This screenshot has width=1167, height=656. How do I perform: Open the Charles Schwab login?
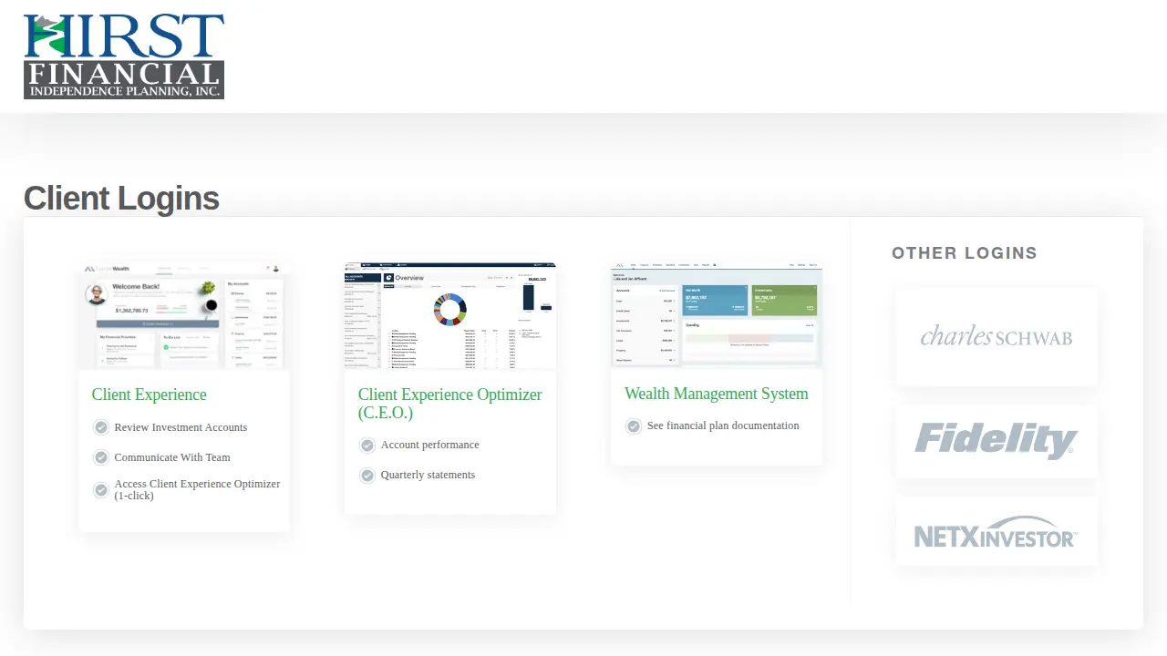click(997, 337)
